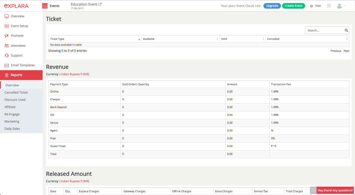Click the 'Guest Ticket' payment type cell
The height and width of the screenshot is (195, 355).
pyautogui.click(x=85, y=146)
